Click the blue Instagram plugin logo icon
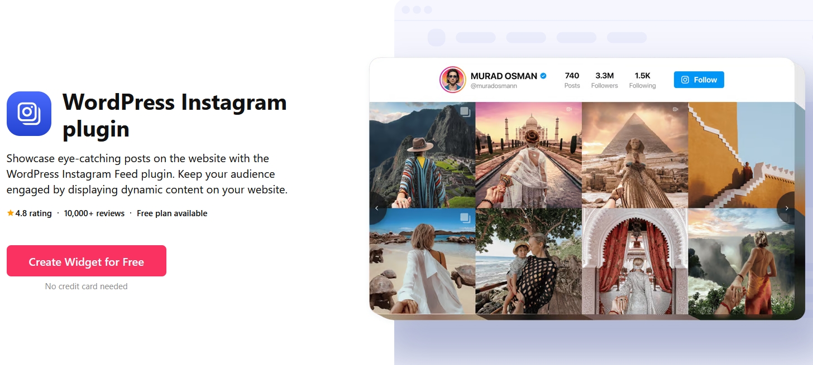 coord(29,114)
